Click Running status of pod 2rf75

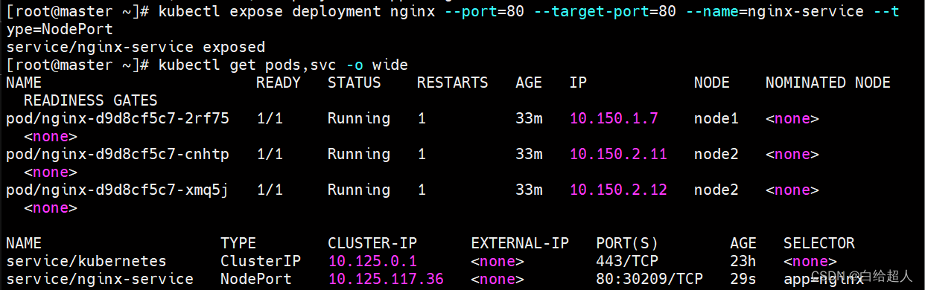[x=359, y=119]
